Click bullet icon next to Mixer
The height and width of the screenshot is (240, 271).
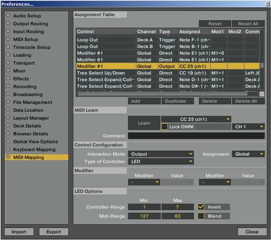8,70
